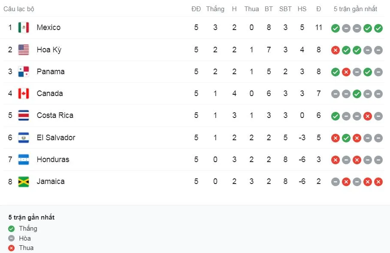Open the Mexico team name link

pyautogui.click(x=48, y=27)
